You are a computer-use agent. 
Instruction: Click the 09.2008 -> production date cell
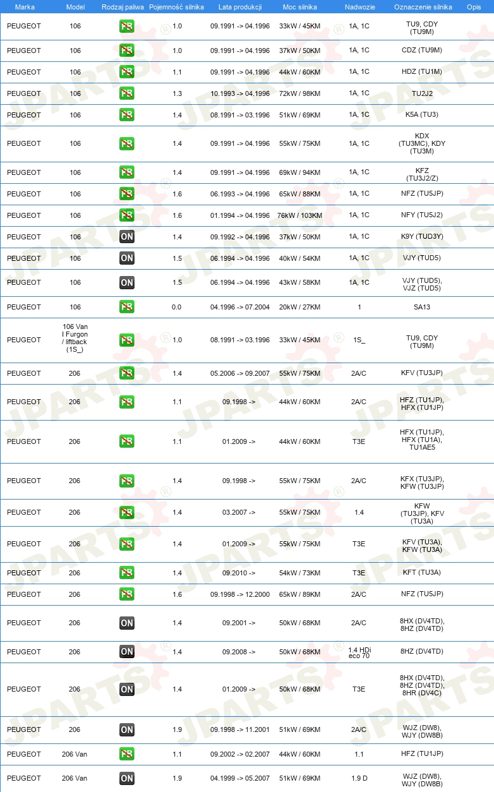[x=239, y=652]
